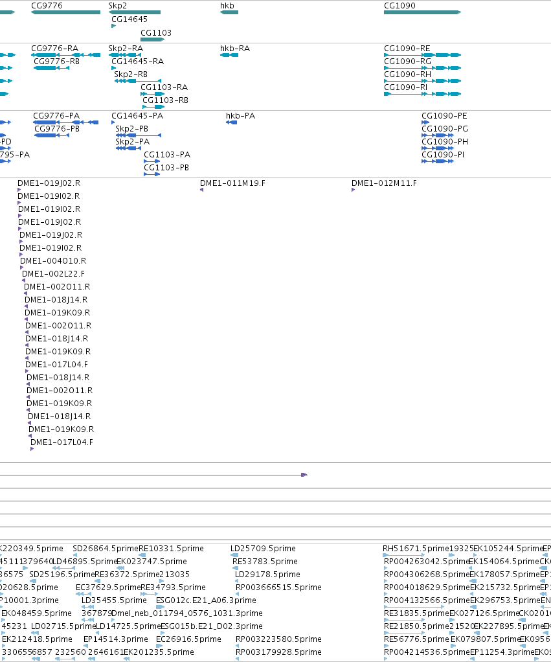Select EST RP004132566.5prime

pyautogui.click(x=427, y=600)
